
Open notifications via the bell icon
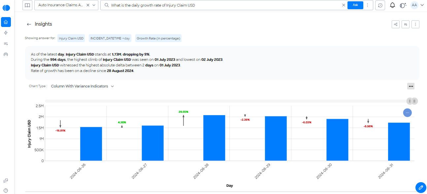point(392,5)
